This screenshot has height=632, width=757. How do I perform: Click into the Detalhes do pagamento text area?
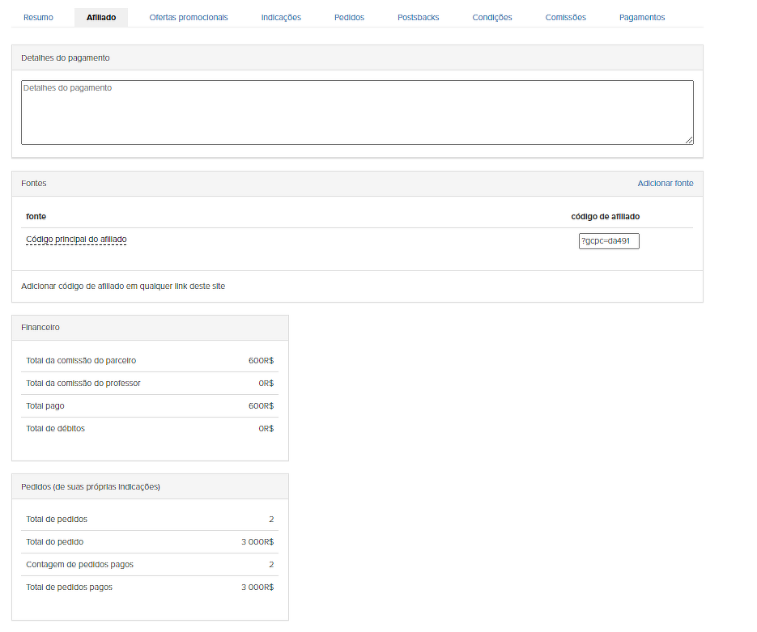click(356, 112)
